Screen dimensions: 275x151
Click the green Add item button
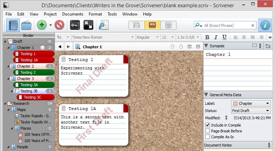pos(41,25)
